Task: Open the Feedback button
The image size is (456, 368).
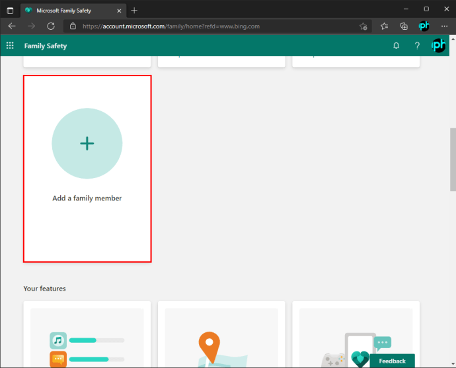Action: point(393,361)
